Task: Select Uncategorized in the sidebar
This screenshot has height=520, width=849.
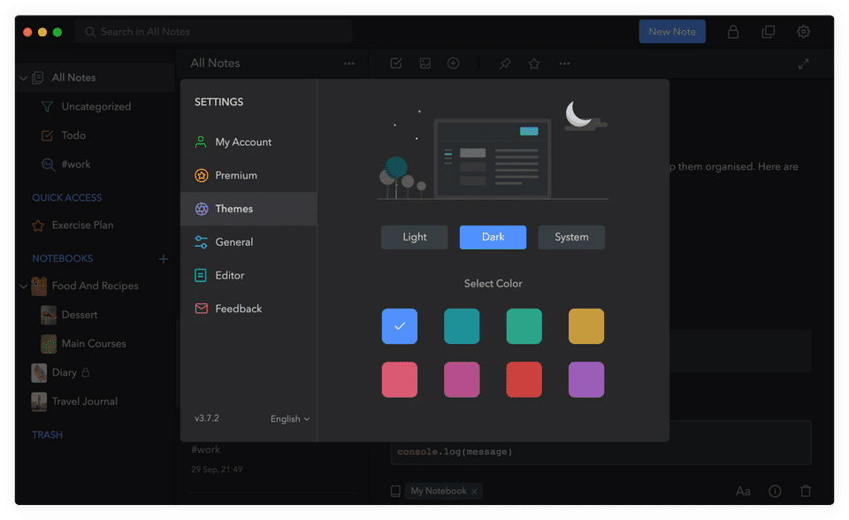Action: point(96,107)
